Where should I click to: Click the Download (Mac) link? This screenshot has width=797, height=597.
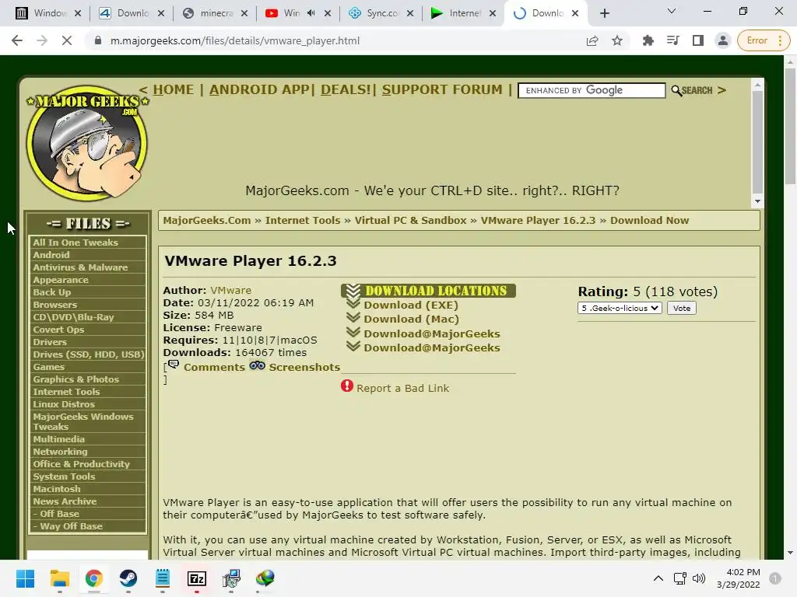(x=411, y=319)
